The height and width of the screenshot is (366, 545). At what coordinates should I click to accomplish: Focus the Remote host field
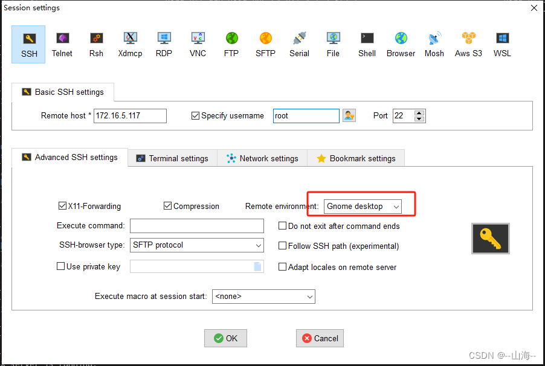point(130,116)
